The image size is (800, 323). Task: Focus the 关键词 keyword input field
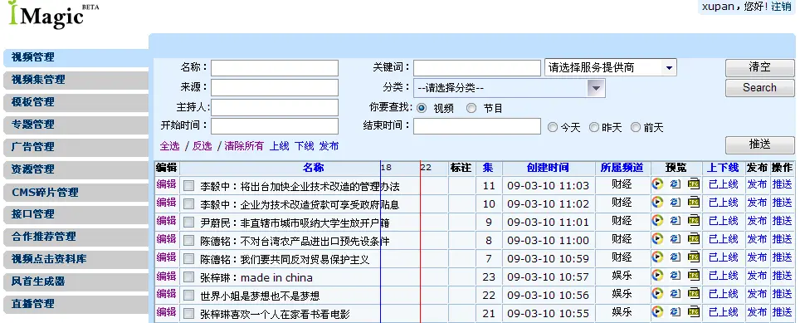coord(476,68)
